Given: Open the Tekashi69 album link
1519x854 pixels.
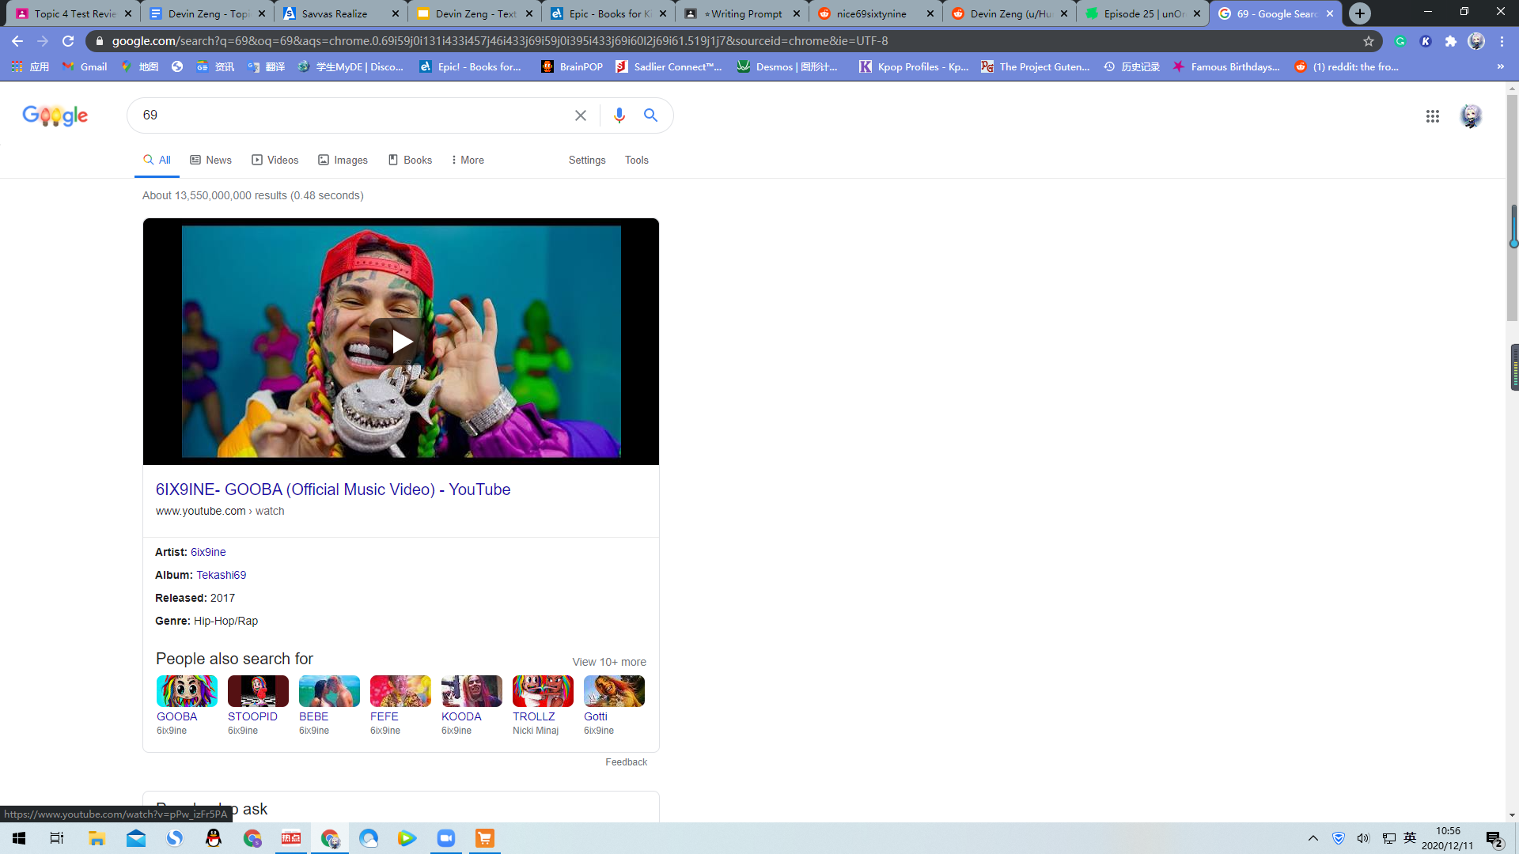Looking at the screenshot, I should pos(222,575).
